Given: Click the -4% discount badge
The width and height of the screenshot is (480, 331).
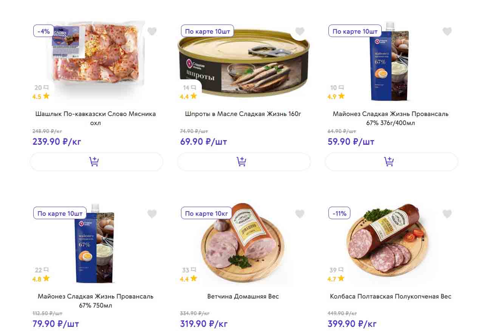Looking at the screenshot, I should 43,31.
